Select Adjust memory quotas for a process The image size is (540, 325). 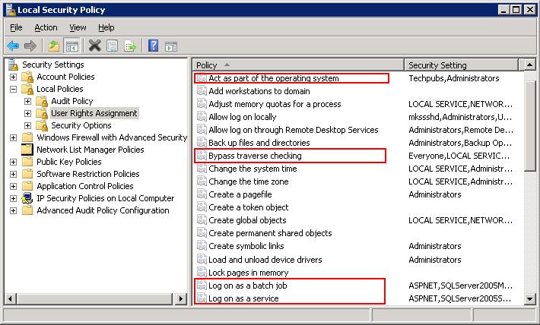point(275,104)
